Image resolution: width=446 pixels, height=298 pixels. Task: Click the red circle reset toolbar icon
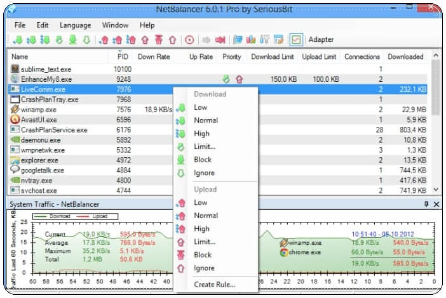[x=189, y=40]
